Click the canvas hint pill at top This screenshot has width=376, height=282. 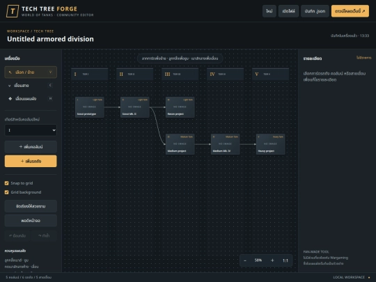180,58
